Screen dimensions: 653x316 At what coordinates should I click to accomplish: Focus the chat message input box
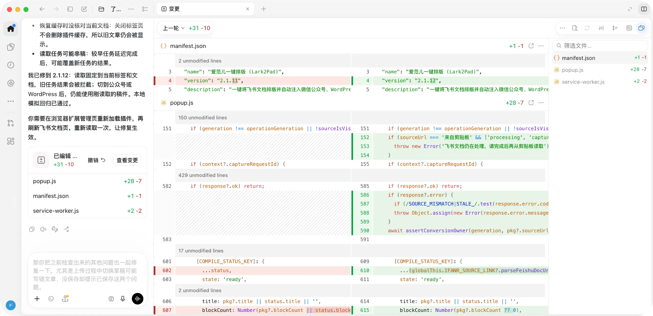pyautogui.click(x=87, y=275)
